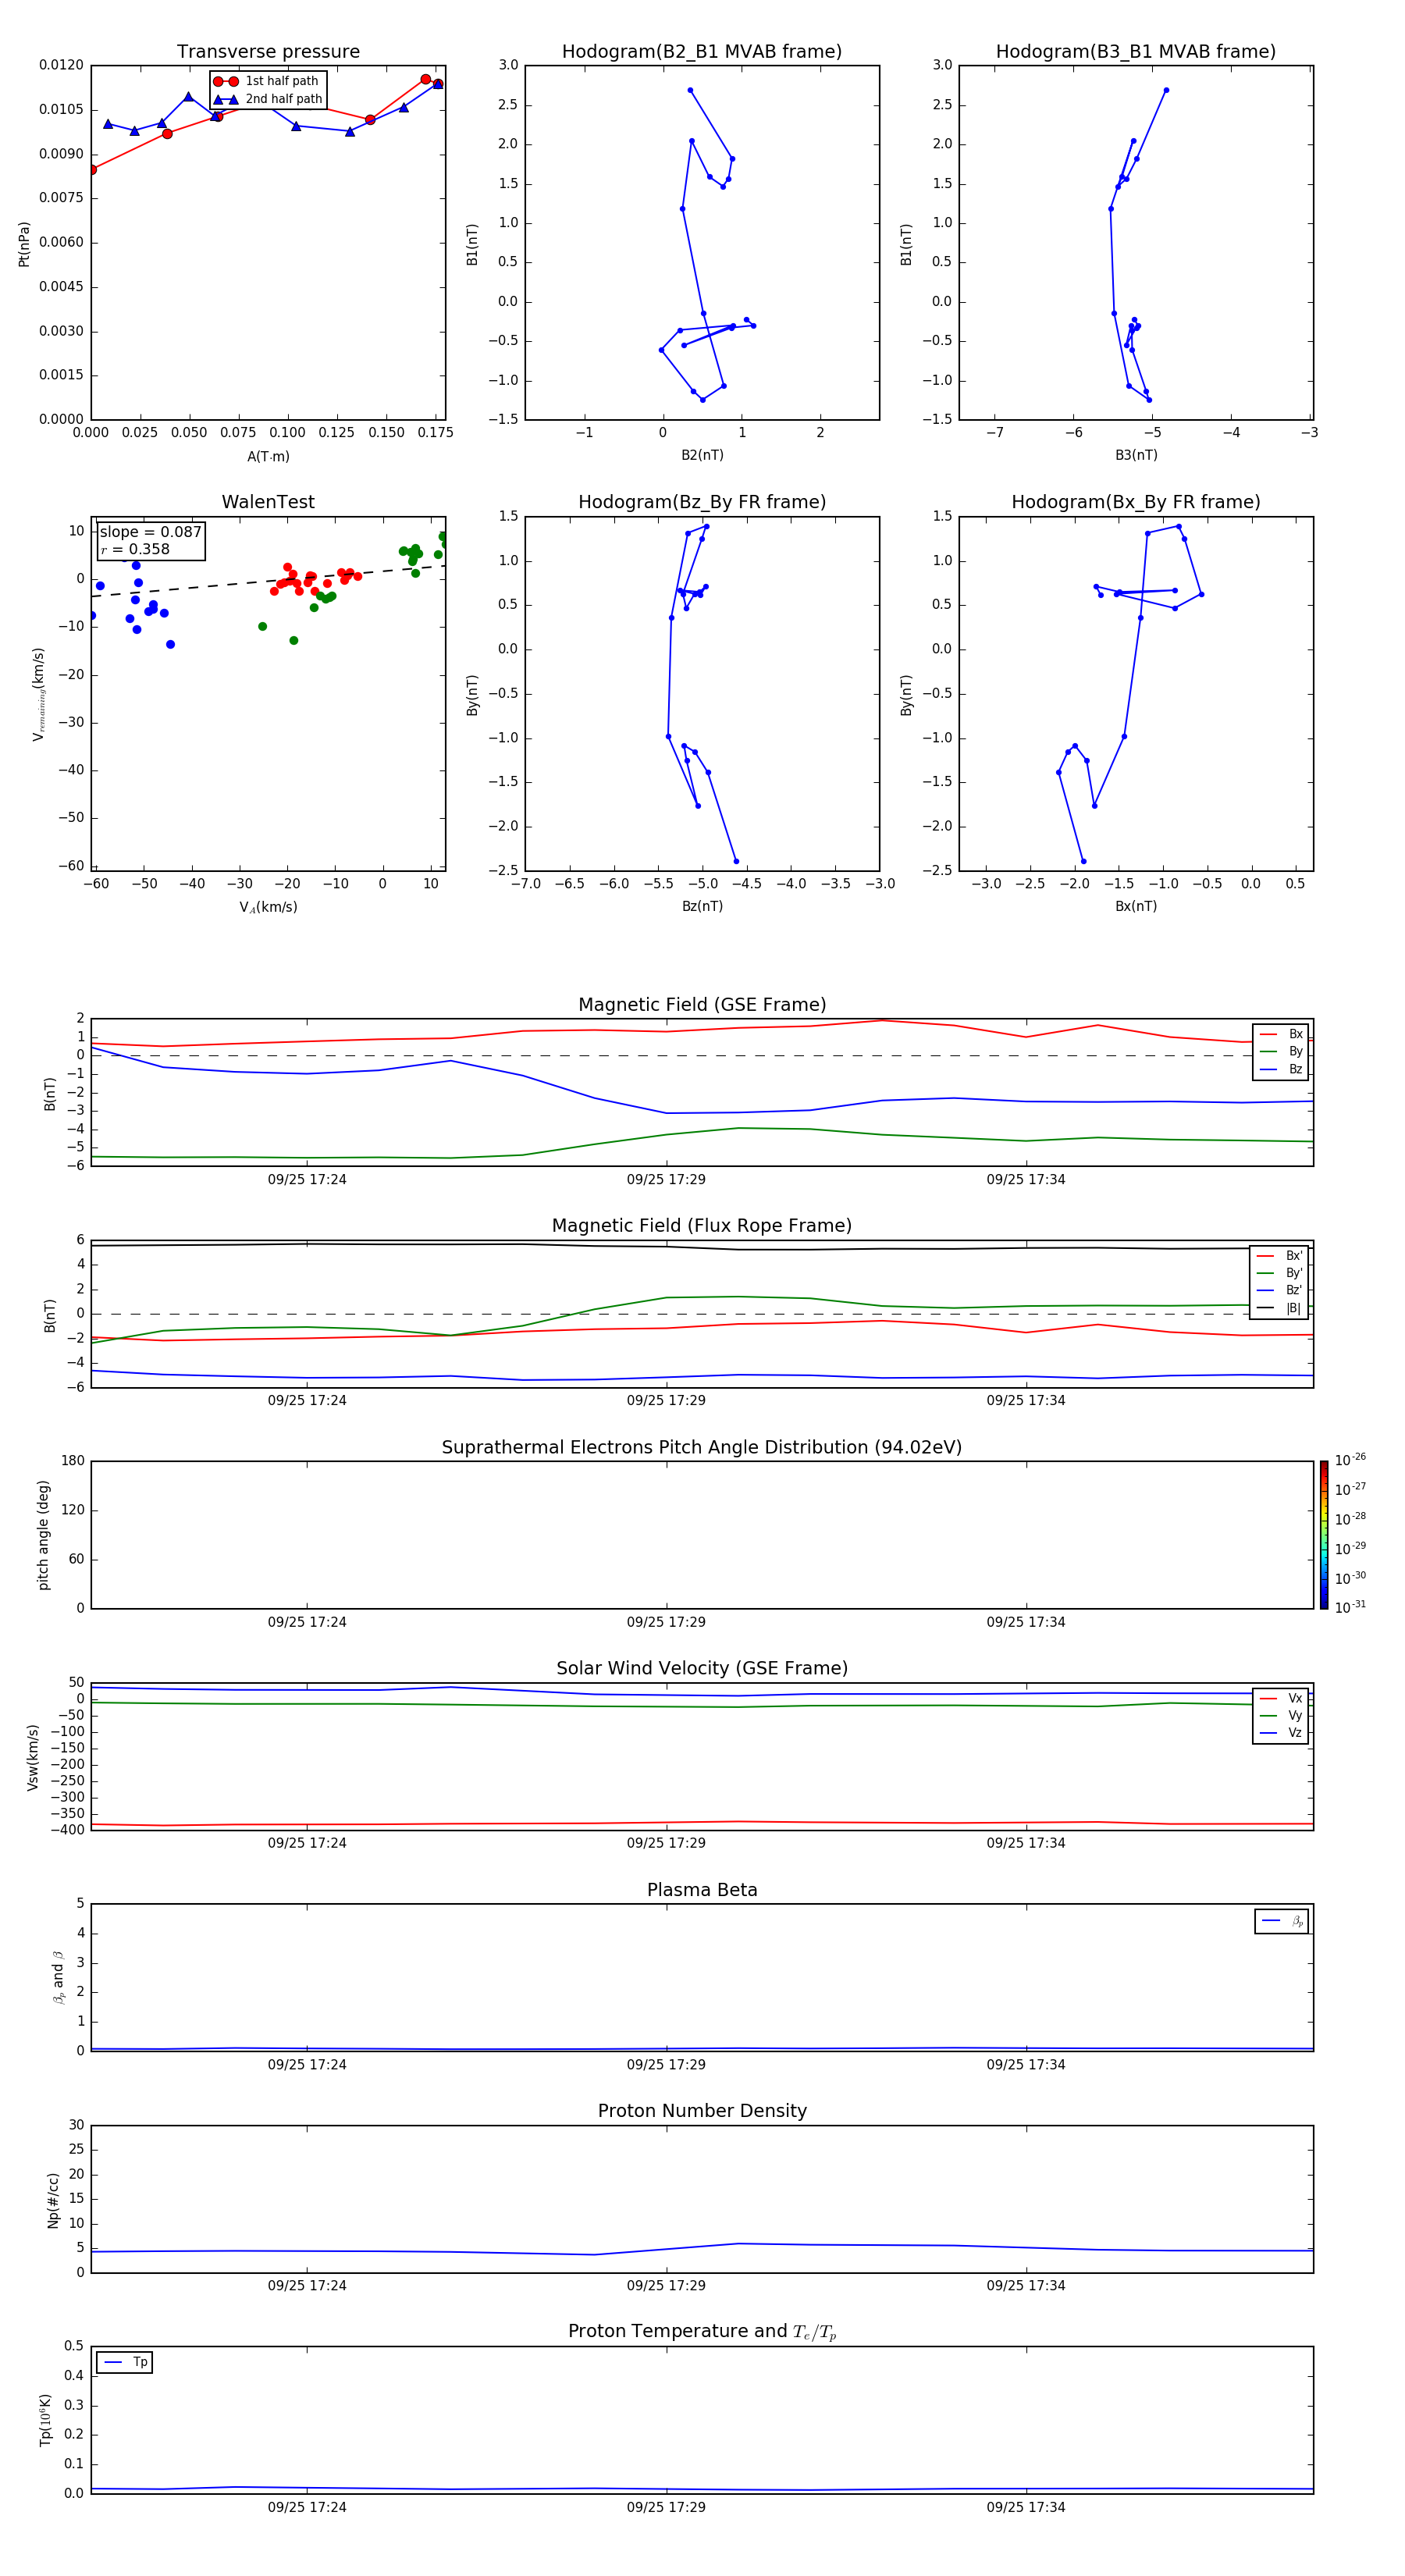Click the "slope = 0.087" annotation
This screenshot has height=2576, width=1405.
click(150, 532)
